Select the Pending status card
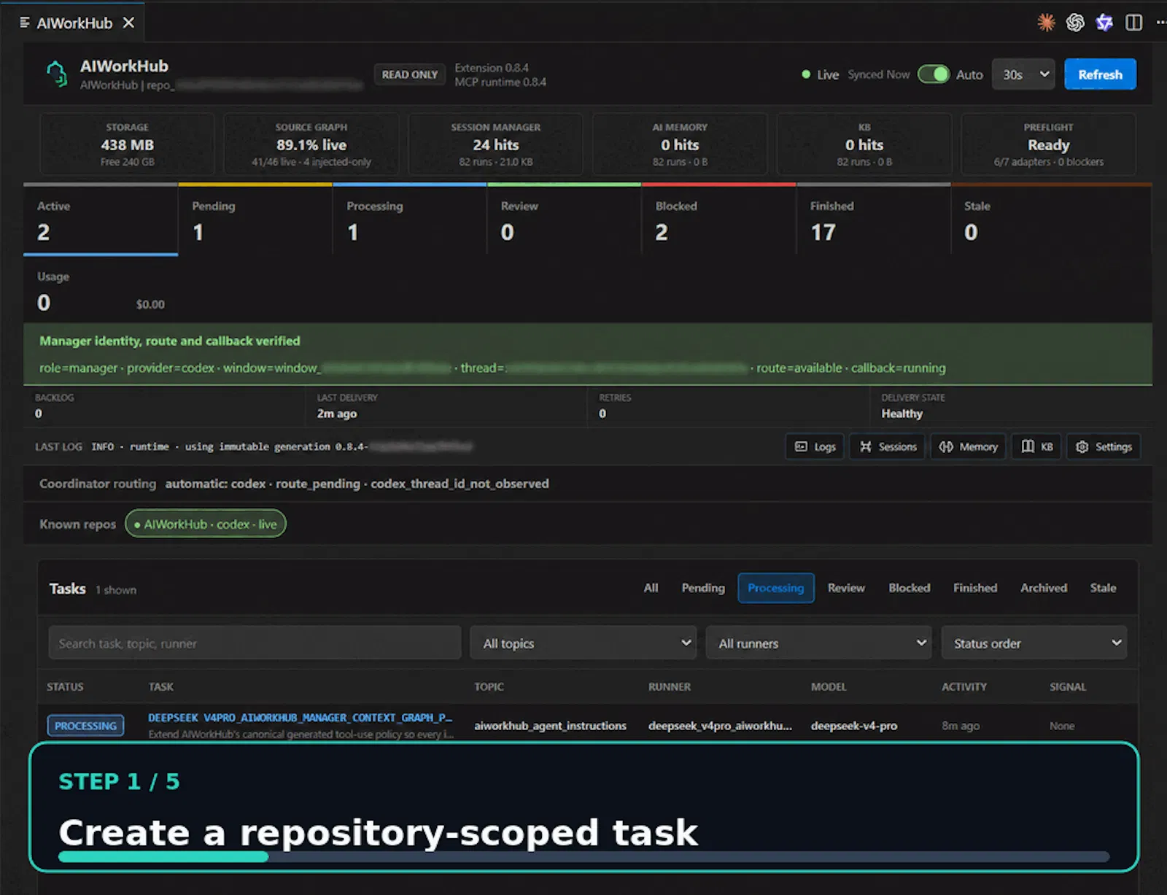The image size is (1167, 895). pyautogui.click(x=255, y=220)
